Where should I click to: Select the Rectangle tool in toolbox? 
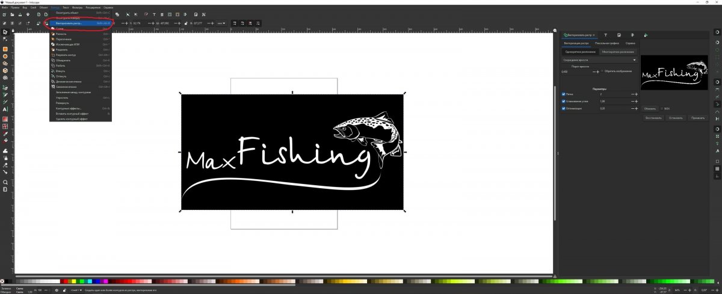[x=5, y=49]
